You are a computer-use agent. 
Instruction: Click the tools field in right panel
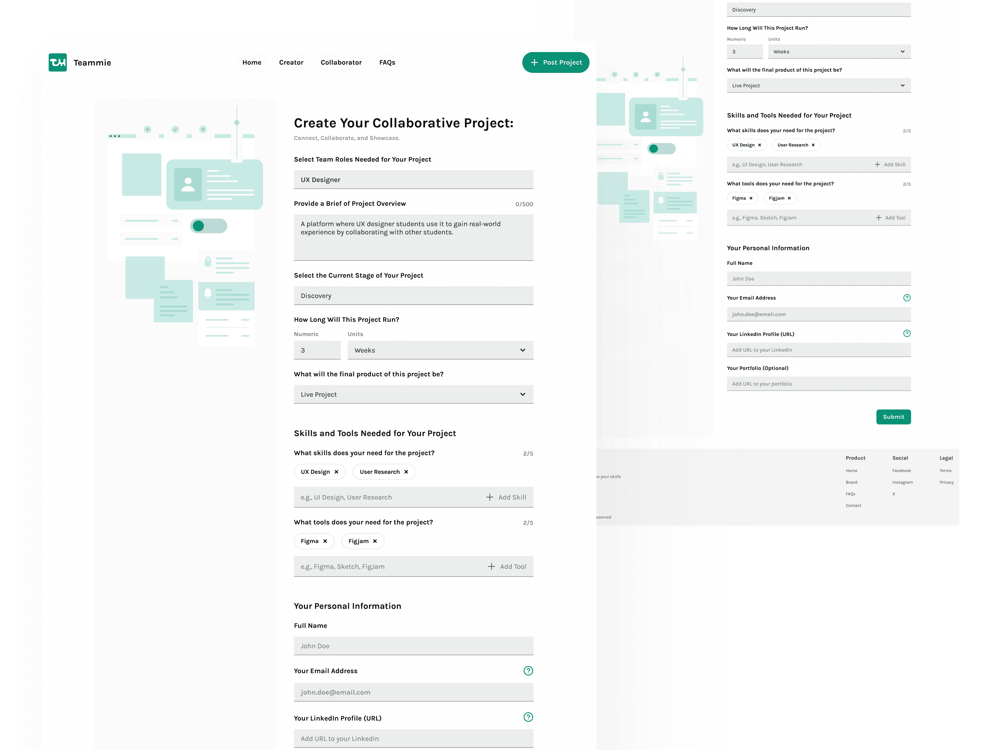819,217
